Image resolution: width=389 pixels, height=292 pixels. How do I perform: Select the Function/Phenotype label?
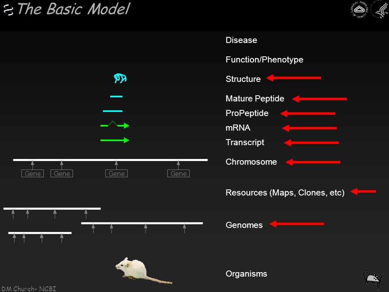[x=264, y=60]
